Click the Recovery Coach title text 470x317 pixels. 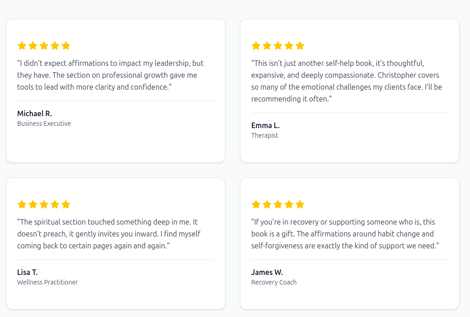274,282
